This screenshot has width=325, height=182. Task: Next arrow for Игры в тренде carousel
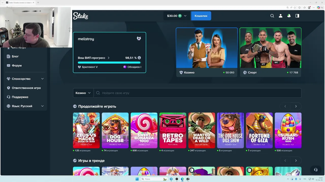click(x=296, y=161)
